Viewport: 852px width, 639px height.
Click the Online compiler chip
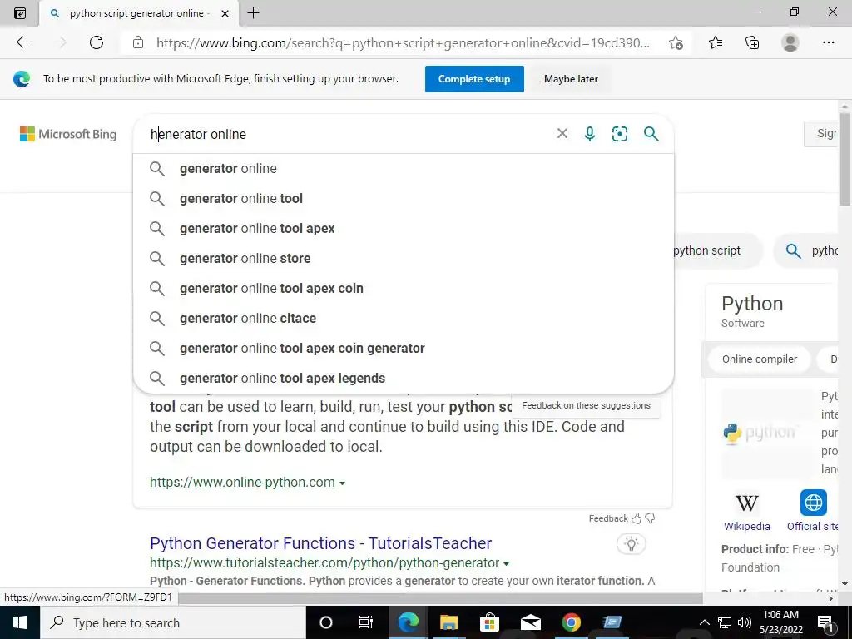[760, 359]
